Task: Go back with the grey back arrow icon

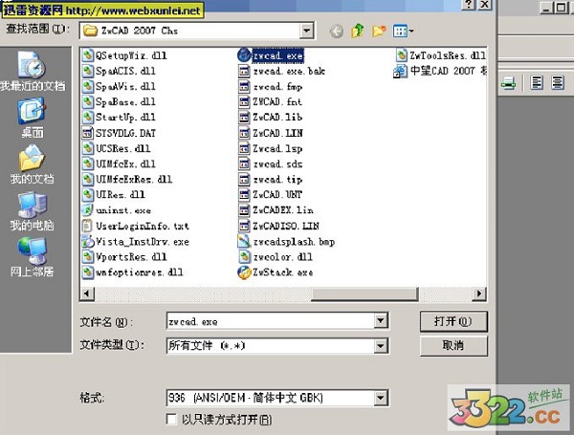Action: pyautogui.click(x=337, y=32)
